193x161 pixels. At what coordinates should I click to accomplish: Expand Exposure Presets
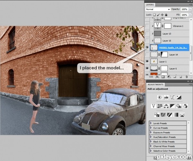pos(151,132)
